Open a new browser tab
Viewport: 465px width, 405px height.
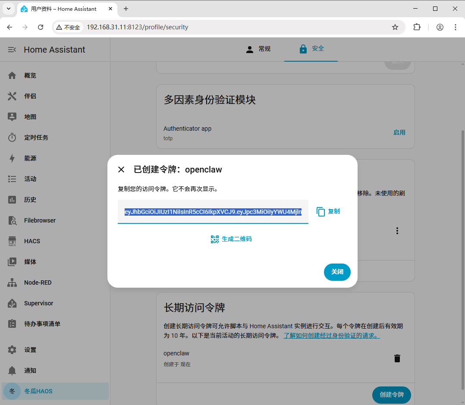[x=126, y=9]
